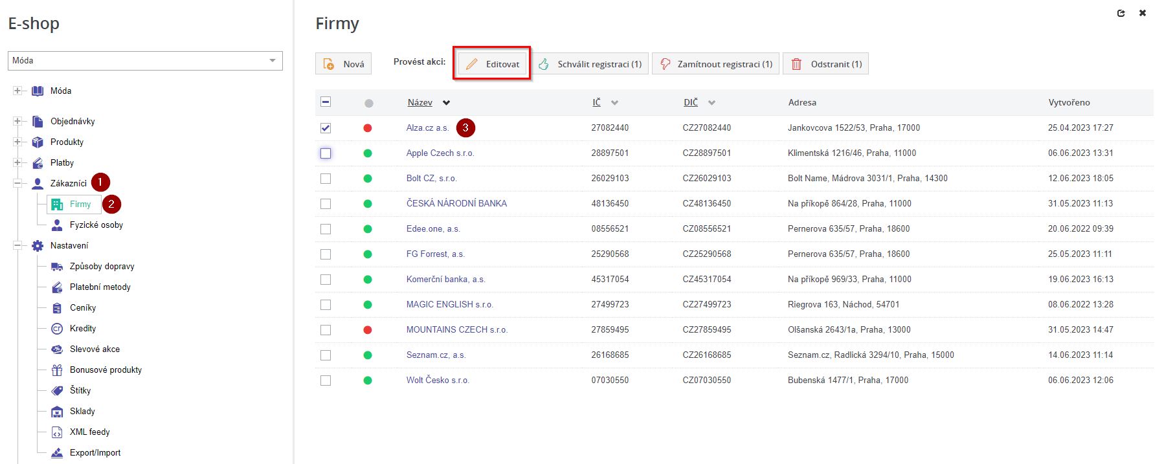
Task: Open the Móda shop dropdown
Action: tap(145, 61)
